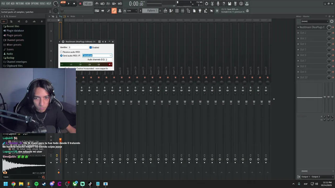Click the ReaStream next preset arrow
The height and width of the screenshot is (188, 335).
click(105, 42)
